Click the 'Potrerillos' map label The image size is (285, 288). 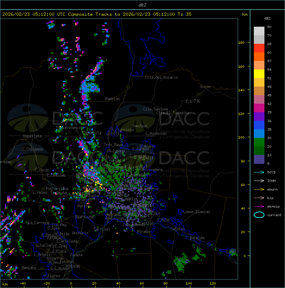pos(57,189)
